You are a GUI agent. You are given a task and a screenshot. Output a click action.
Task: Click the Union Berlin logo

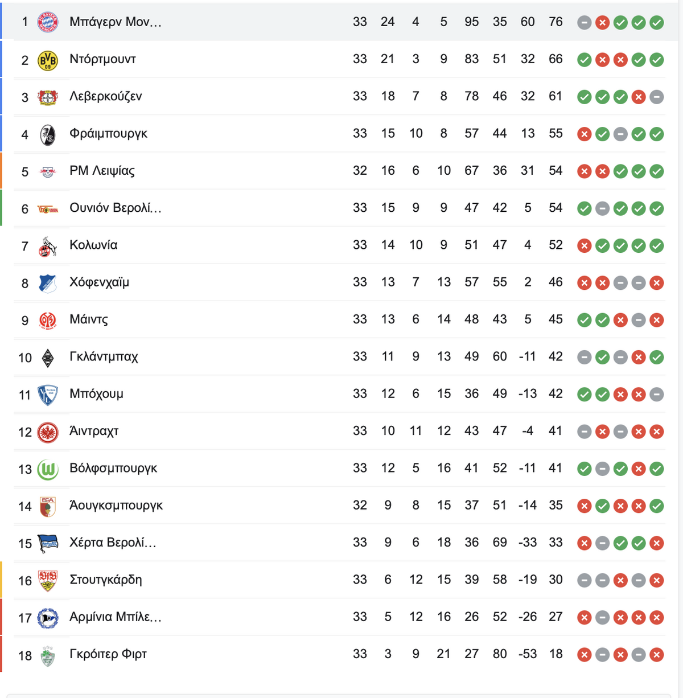(x=48, y=209)
